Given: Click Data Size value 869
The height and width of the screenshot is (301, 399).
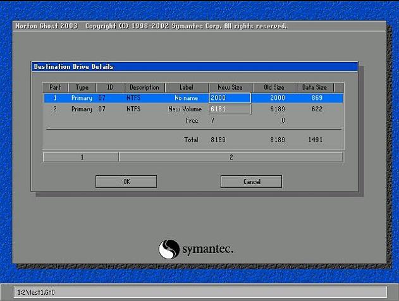Looking at the screenshot, I should click(317, 98).
